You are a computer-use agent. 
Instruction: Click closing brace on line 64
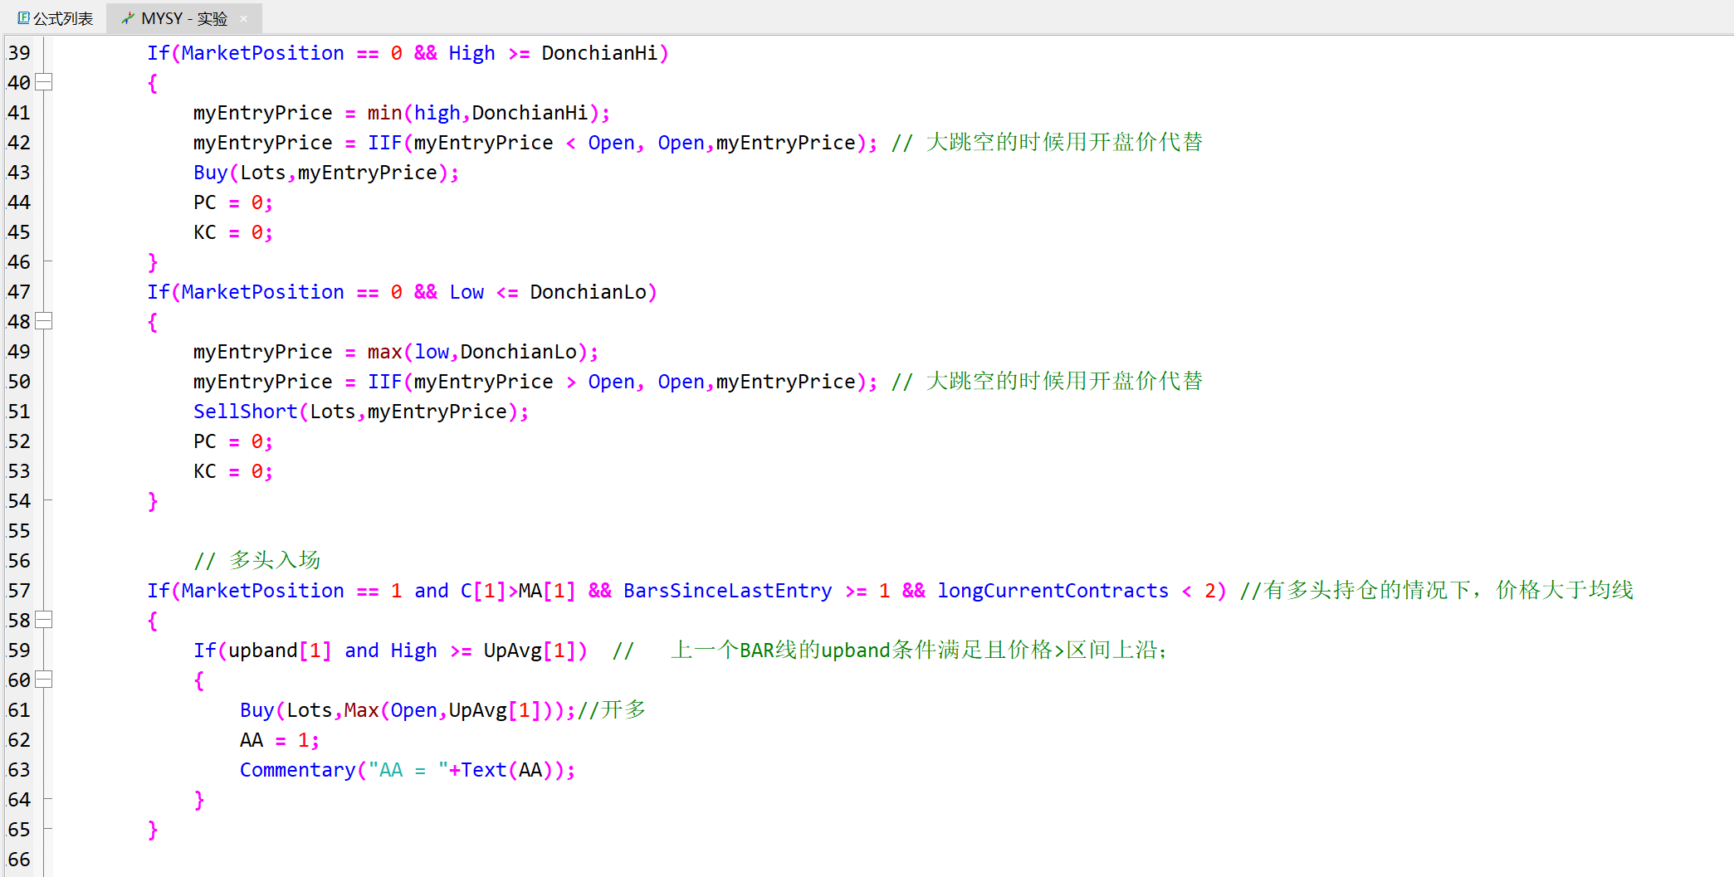(198, 800)
